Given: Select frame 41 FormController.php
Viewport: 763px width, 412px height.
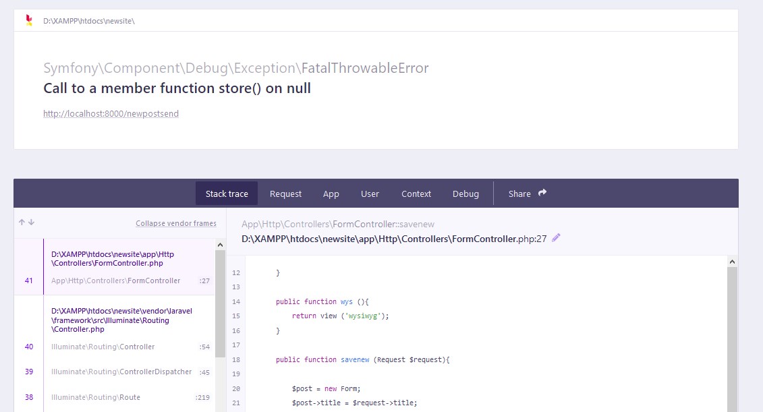Looking at the screenshot, I should (x=115, y=267).
